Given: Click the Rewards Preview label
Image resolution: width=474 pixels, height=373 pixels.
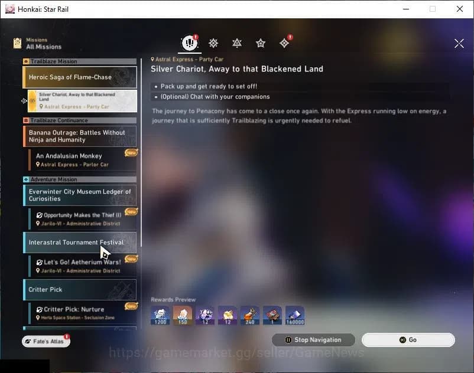Looking at the screenshot, I should pyautogui.click(x=173, y=300).
